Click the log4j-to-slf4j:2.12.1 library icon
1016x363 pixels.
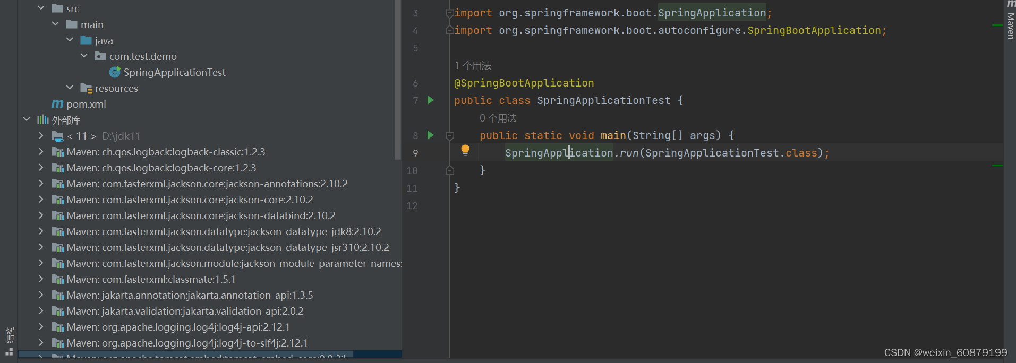57,343
